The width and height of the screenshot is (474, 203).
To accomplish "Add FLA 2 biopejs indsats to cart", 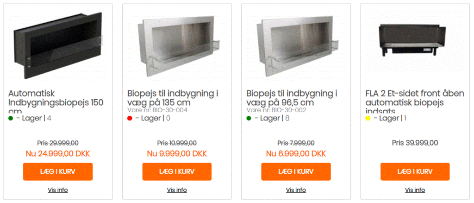I will (x=415, y=171).
